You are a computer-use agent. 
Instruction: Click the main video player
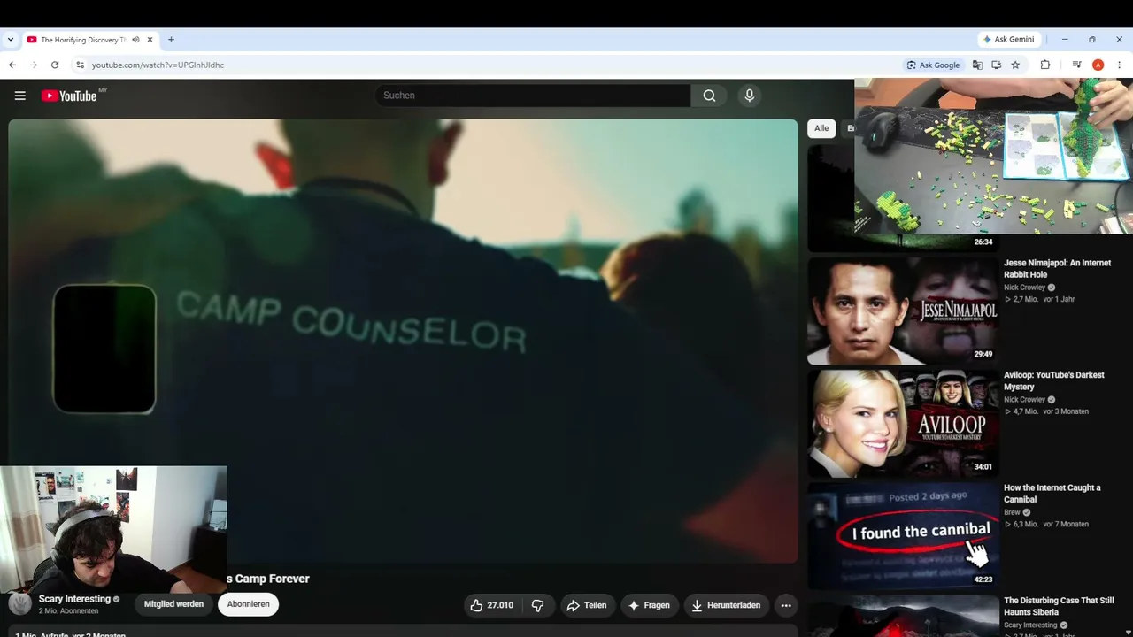pyautogui.click(x=403, y=342)
